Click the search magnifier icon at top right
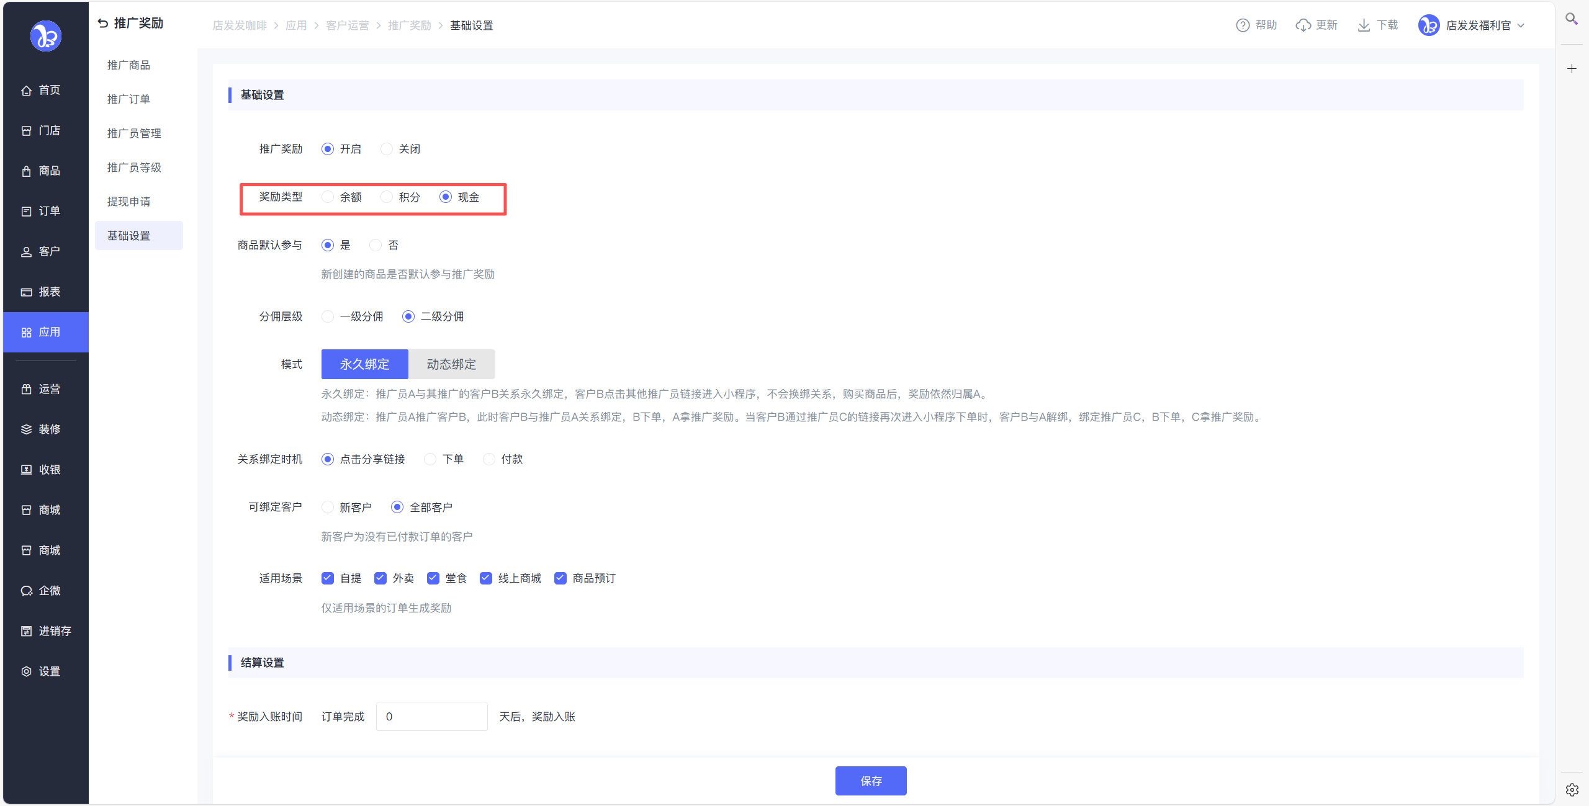This screenshot has width=1589, height=806. (1572, 19)
